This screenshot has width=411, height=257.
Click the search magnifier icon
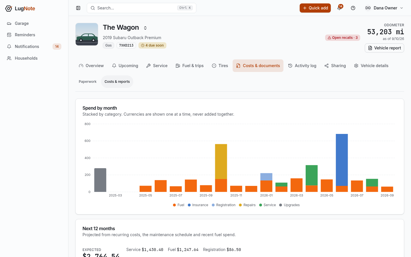(93, 8)
